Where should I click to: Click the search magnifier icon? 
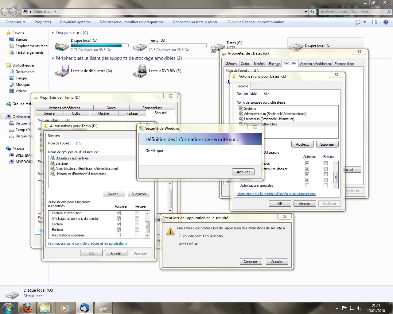coord(389,12)
